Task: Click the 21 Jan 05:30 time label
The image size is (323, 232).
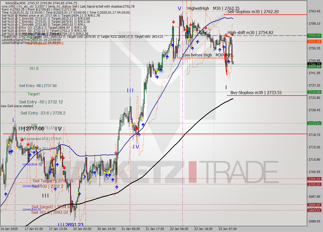Action: tap(130, 229)
